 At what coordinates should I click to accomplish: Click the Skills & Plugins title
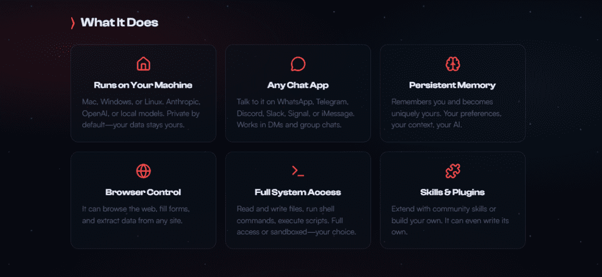click(452, 192)
